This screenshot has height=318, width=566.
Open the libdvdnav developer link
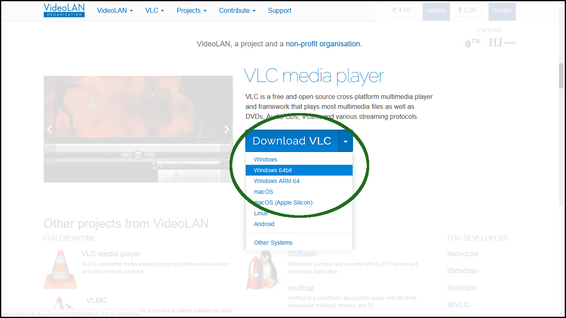coord(463,271)
